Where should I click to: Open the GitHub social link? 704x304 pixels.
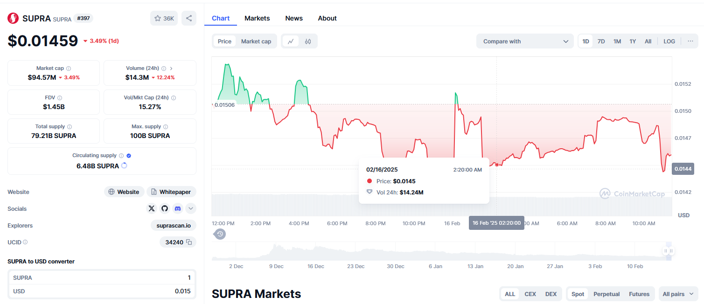tap(164, 208)
